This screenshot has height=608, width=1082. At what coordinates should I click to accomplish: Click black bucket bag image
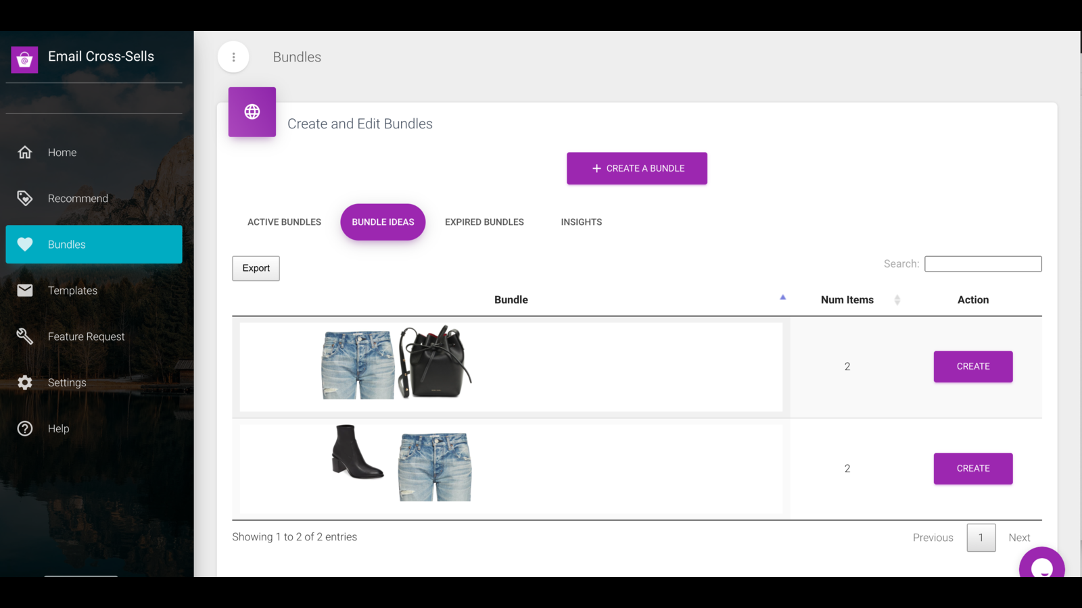pyautogui.click(x=435, y=362)
